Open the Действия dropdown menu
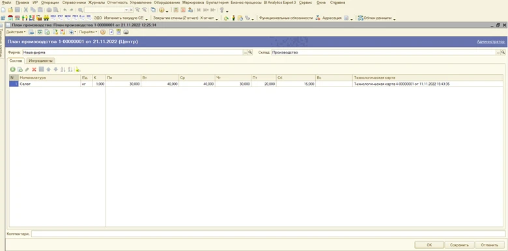 [16, 32]
